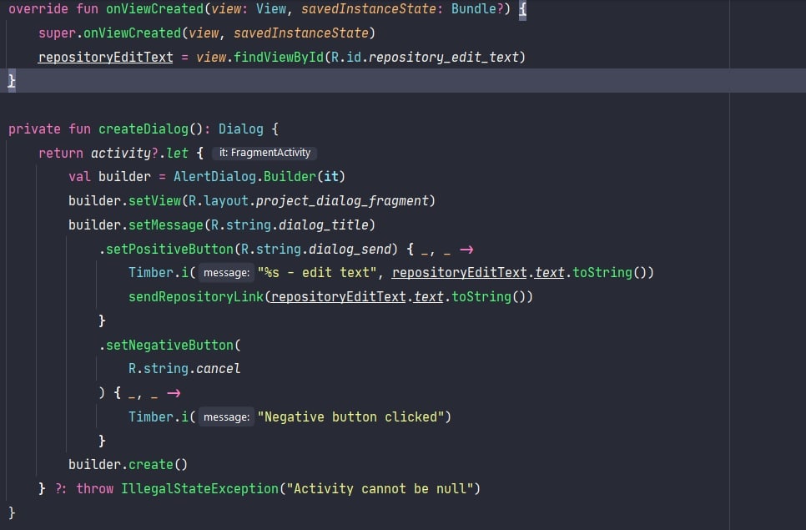Click the 'sendRepositoryLink' function call
This screenshot has width=806, height=530.
[196, 296]
